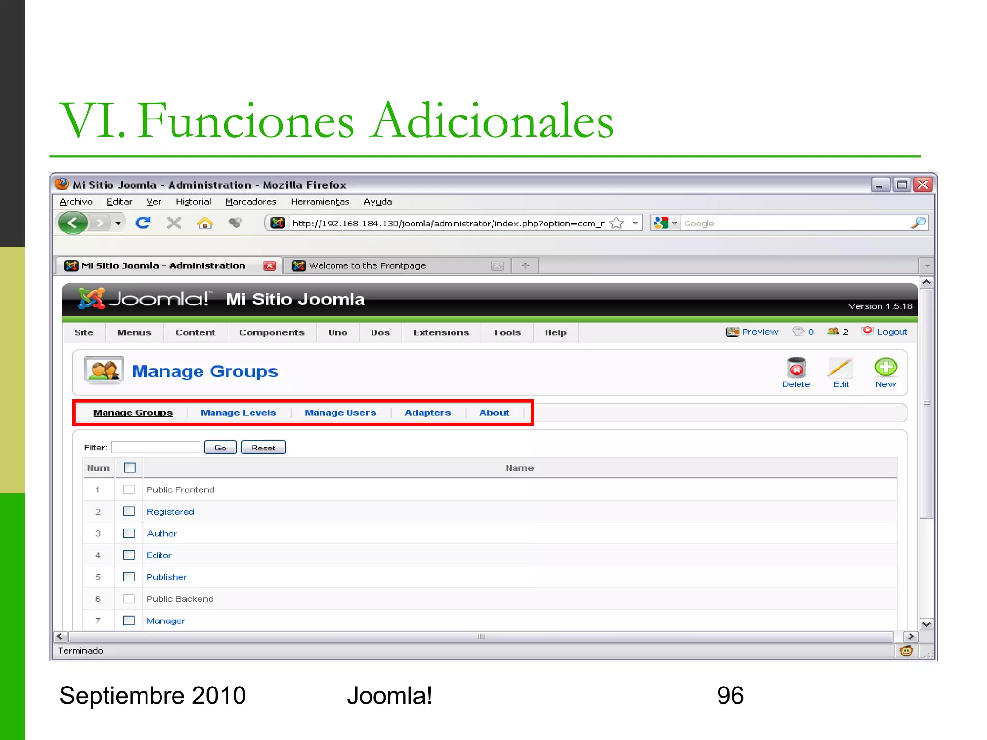This screenshot has width=987, height=740.
Task: Bookmark the page with the star icon
Action: click(x=616, y=223)
